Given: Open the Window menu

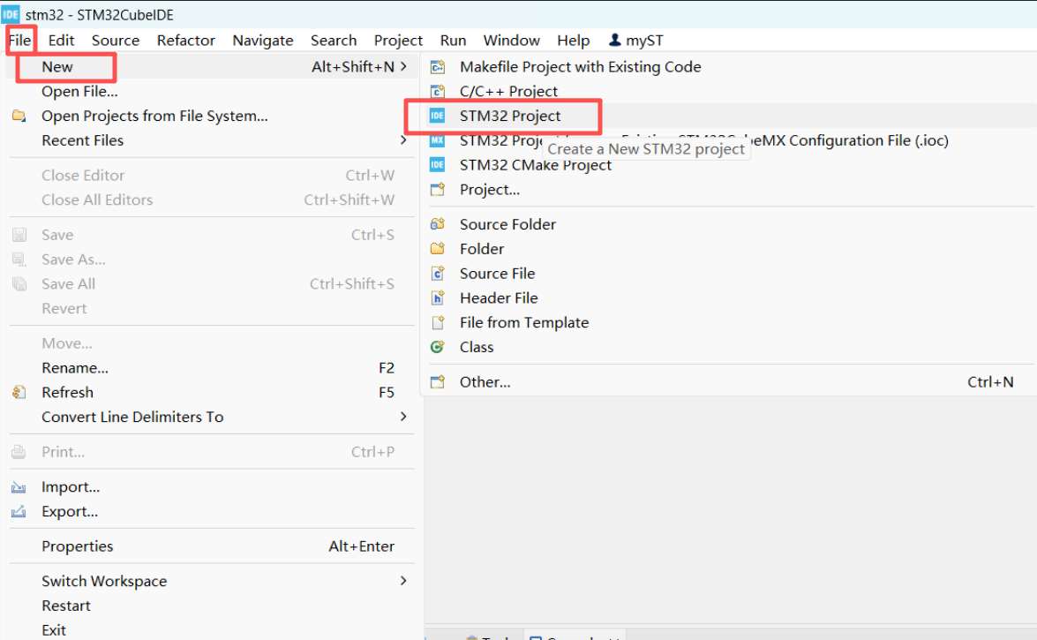Looking at the screenshot, I should (511, 41).
